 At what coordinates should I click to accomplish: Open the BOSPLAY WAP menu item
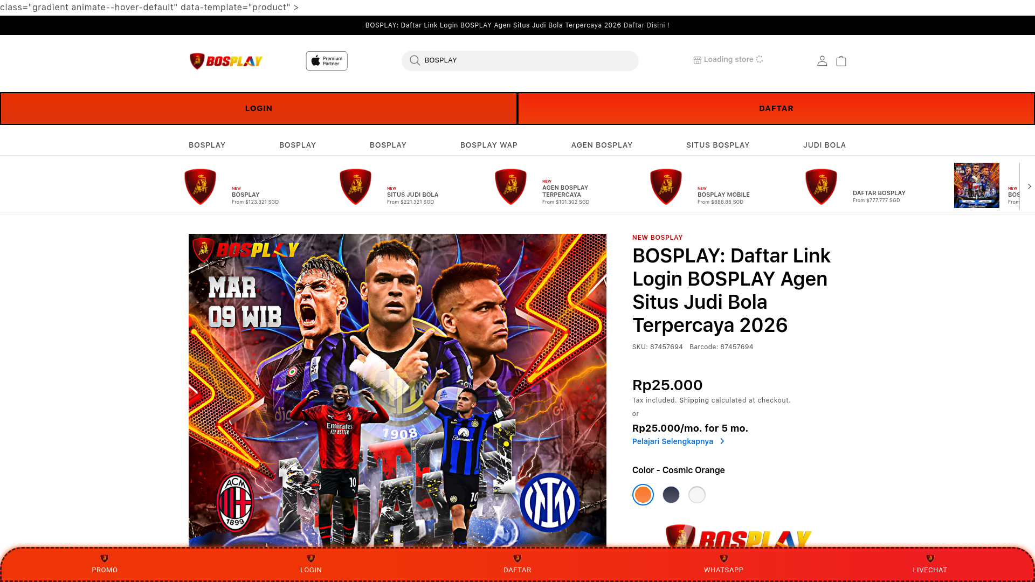489,145
